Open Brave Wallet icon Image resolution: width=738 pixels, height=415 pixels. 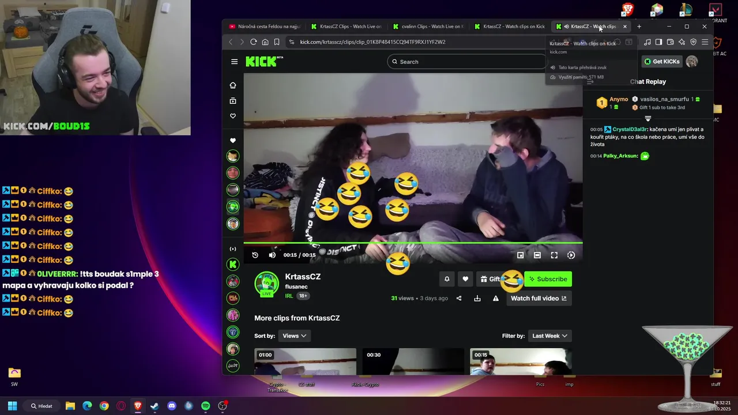click(x=670, y=42)
